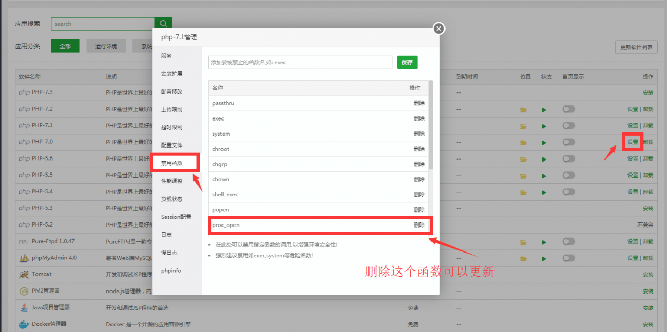The image size is (667, 332).
Task: Open folder location for PHP-7.1
Action: click(523, 126)
